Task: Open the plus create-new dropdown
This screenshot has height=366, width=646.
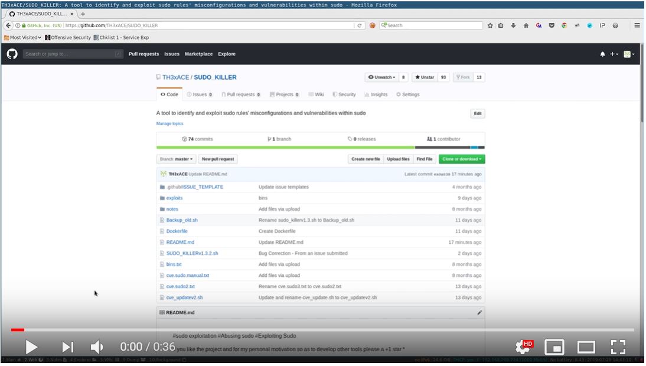Action: pyautogui.click(x=614, y=54)
